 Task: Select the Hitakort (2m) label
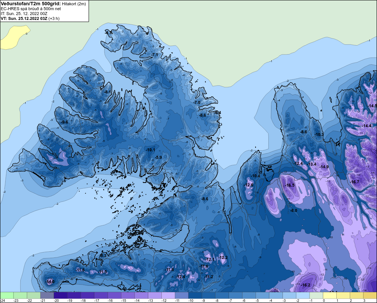click(x=74, y=4)
